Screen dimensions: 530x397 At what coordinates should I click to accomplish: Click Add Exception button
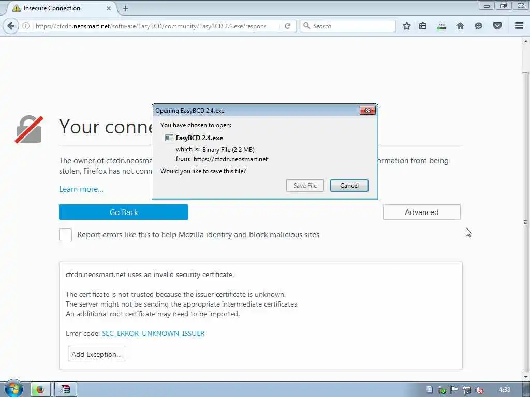(x=96, y=354)
